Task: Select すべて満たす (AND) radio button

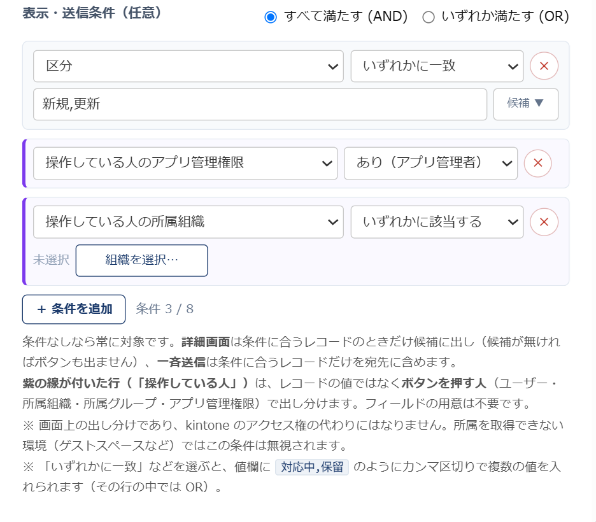Action: point(270,17)
